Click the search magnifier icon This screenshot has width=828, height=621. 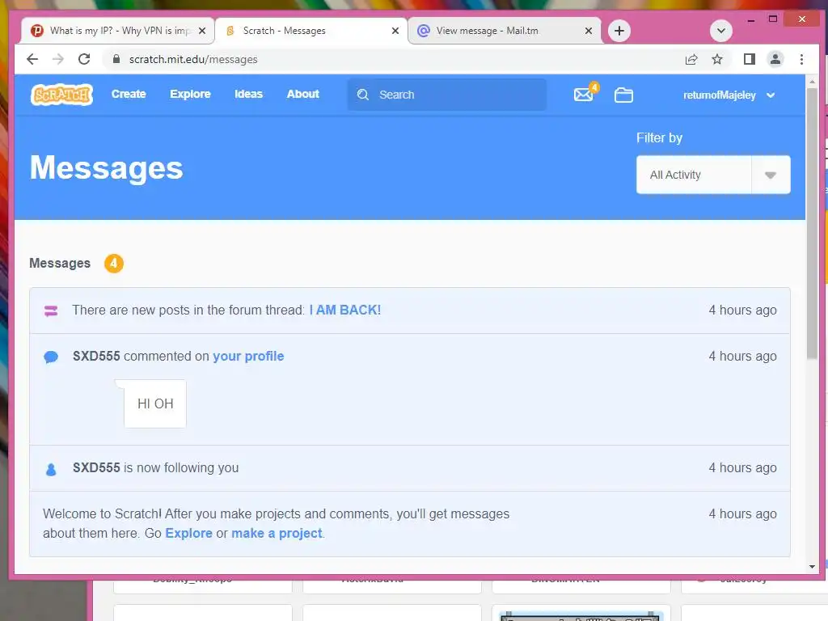click(x=363, y=95)
